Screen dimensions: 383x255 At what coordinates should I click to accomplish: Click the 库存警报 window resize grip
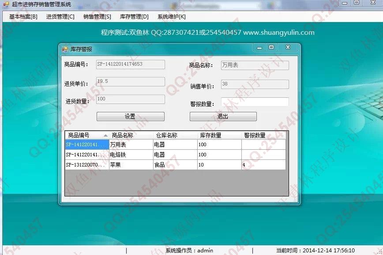[296, 200]
